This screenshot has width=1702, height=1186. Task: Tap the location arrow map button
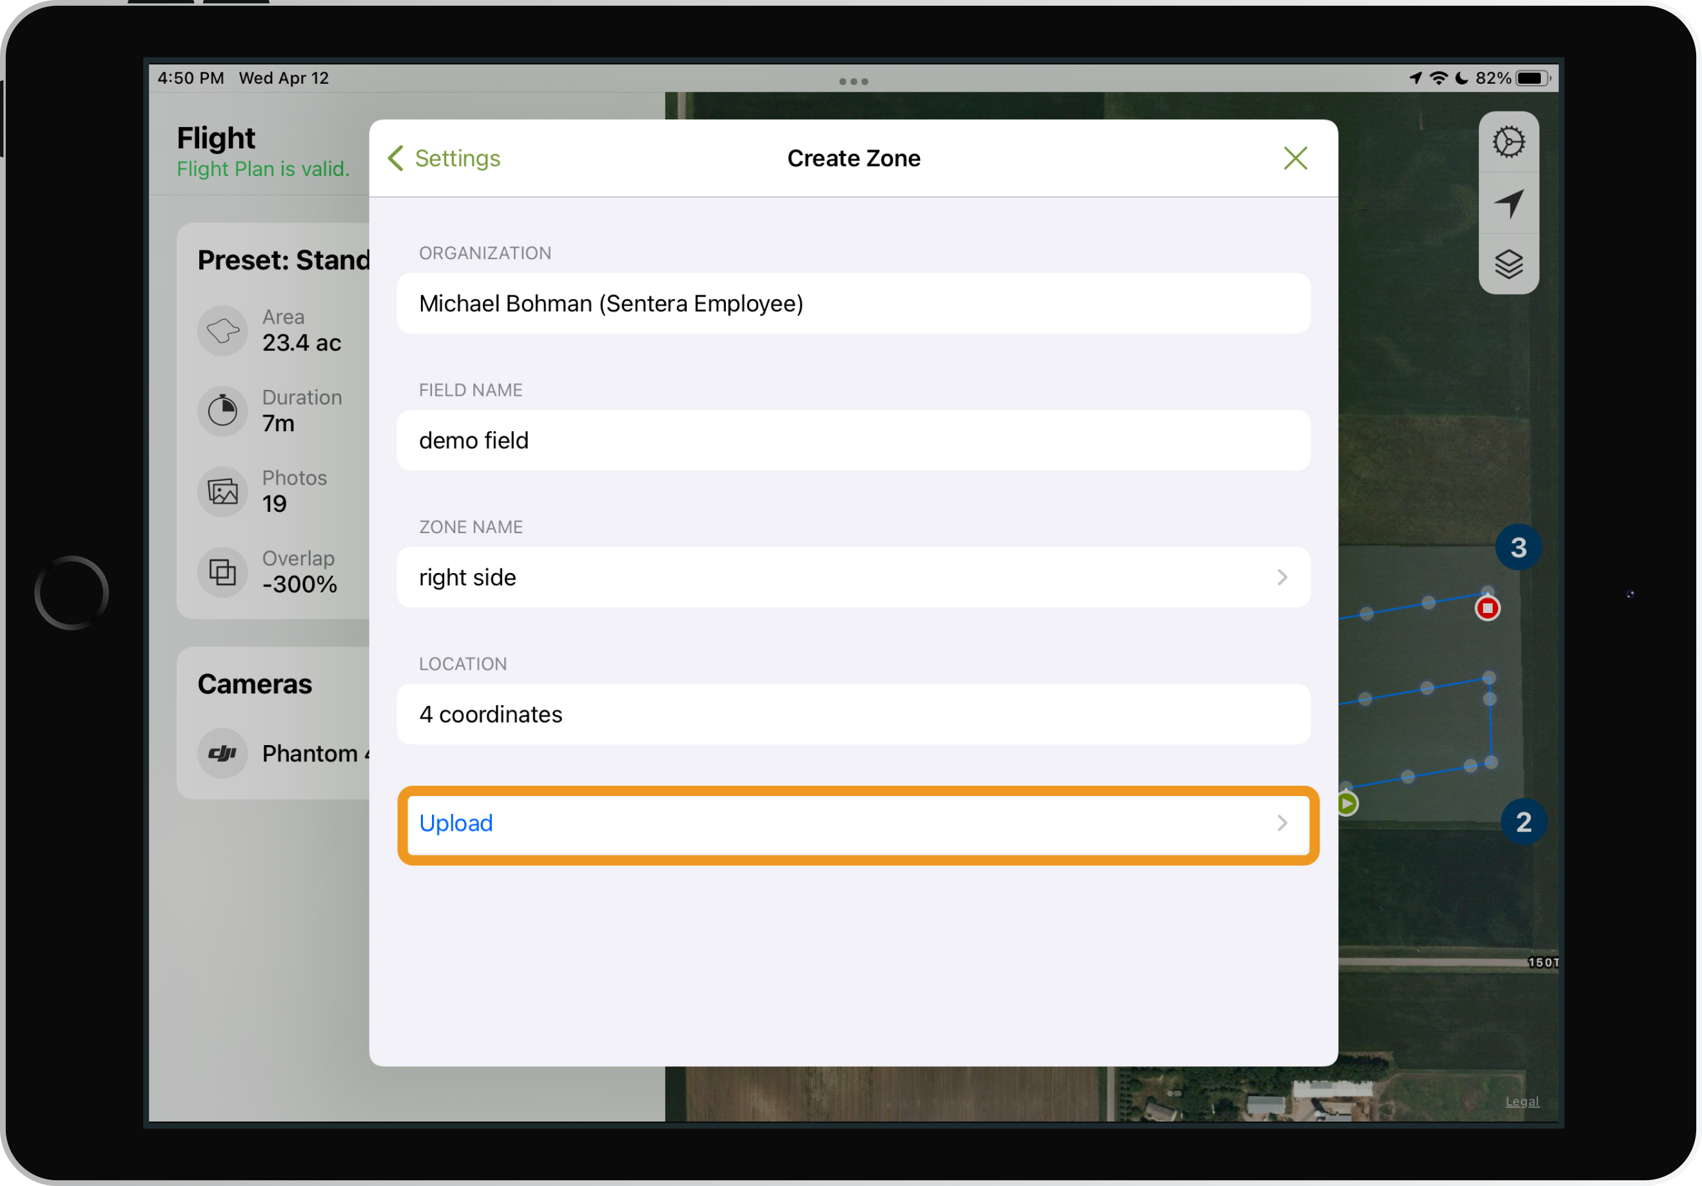coord(1509,203)
